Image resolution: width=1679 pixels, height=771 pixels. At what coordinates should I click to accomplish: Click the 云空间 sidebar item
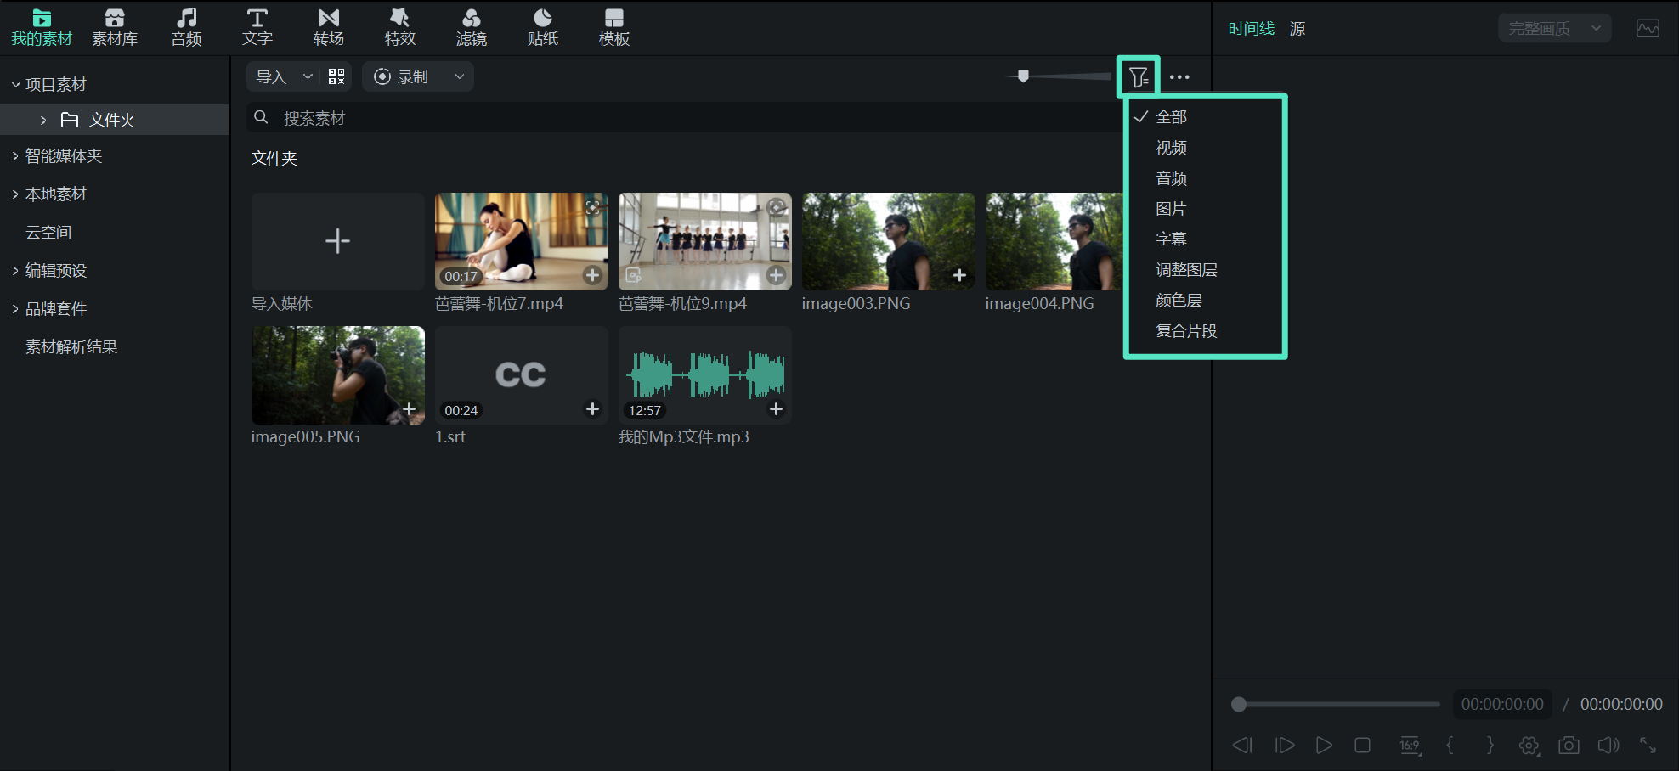click(48, 233)
